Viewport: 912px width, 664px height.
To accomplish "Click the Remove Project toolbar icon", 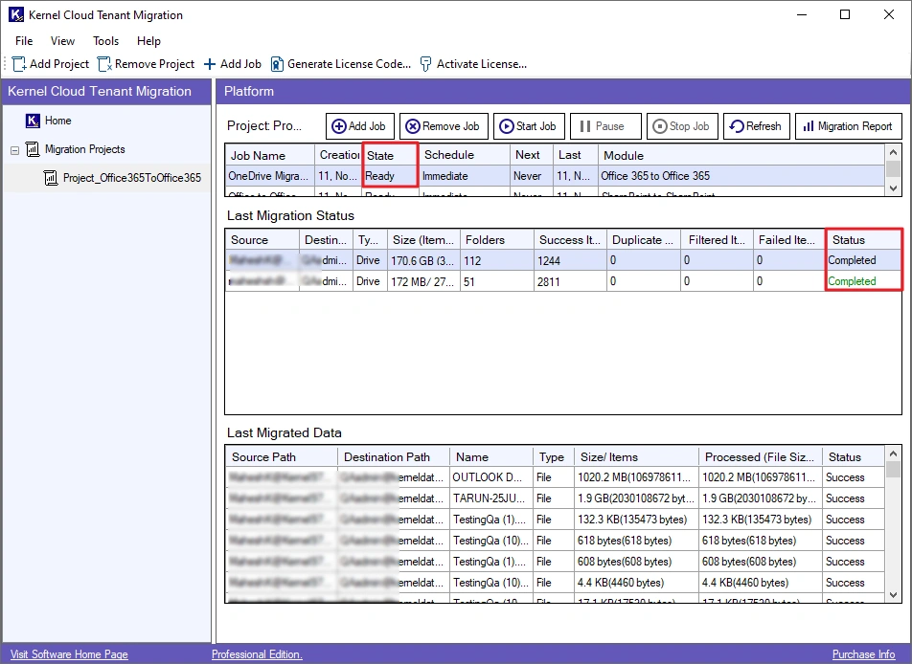I will [104, 64].
